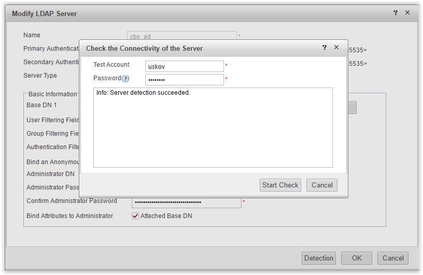Close the Modify LDAP Server window

pos(407,12)
